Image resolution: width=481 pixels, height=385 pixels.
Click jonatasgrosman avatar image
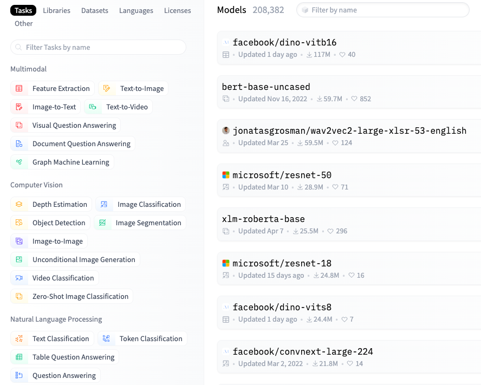click(226, 130)
